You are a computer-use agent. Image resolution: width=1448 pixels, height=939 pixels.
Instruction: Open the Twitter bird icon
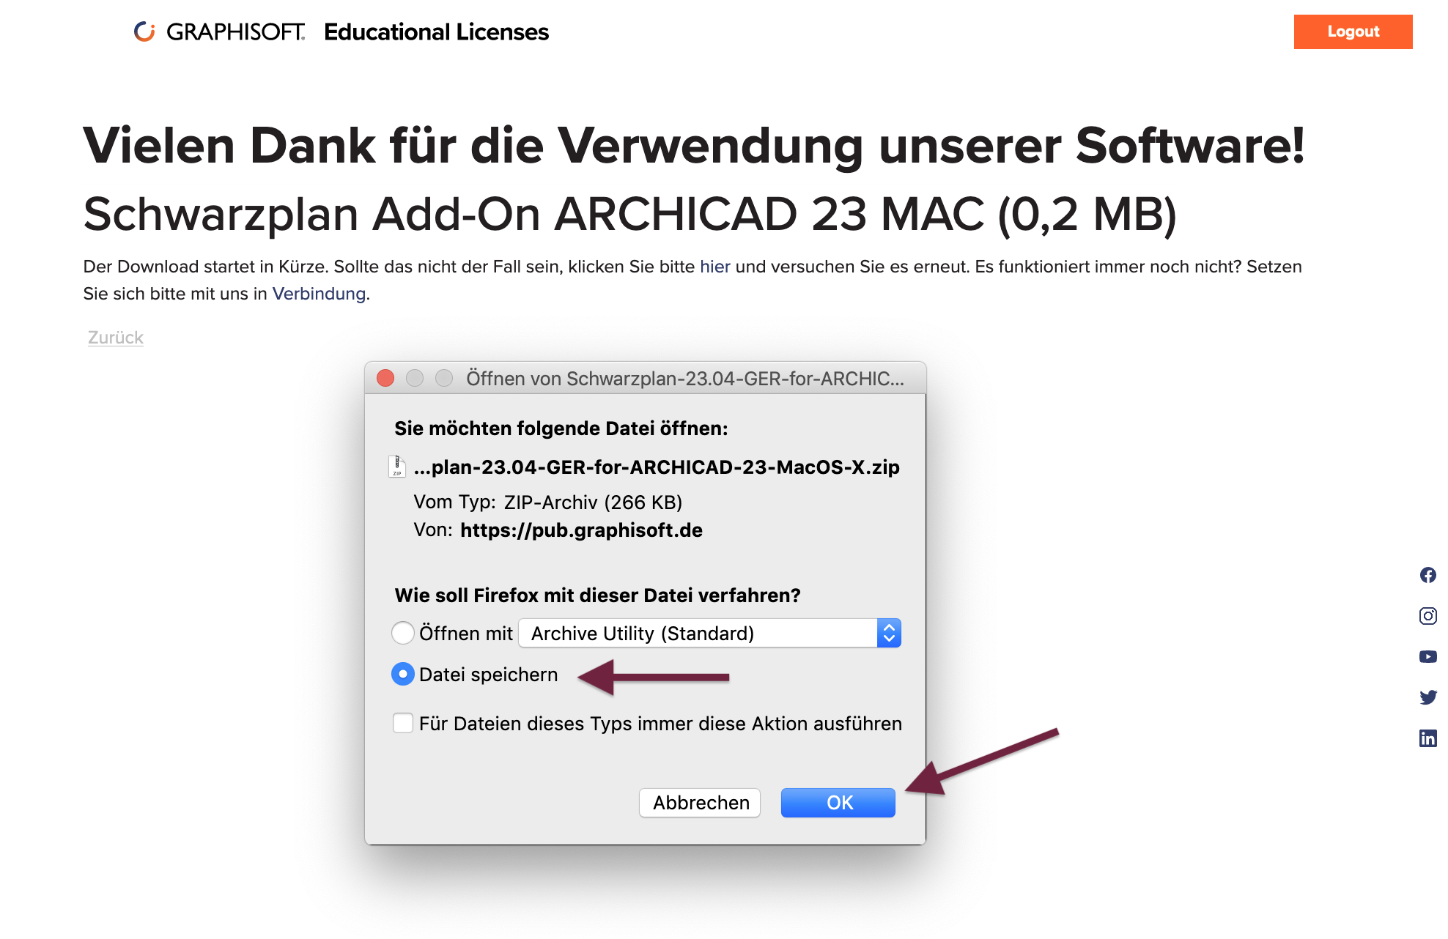[1427, 697]
